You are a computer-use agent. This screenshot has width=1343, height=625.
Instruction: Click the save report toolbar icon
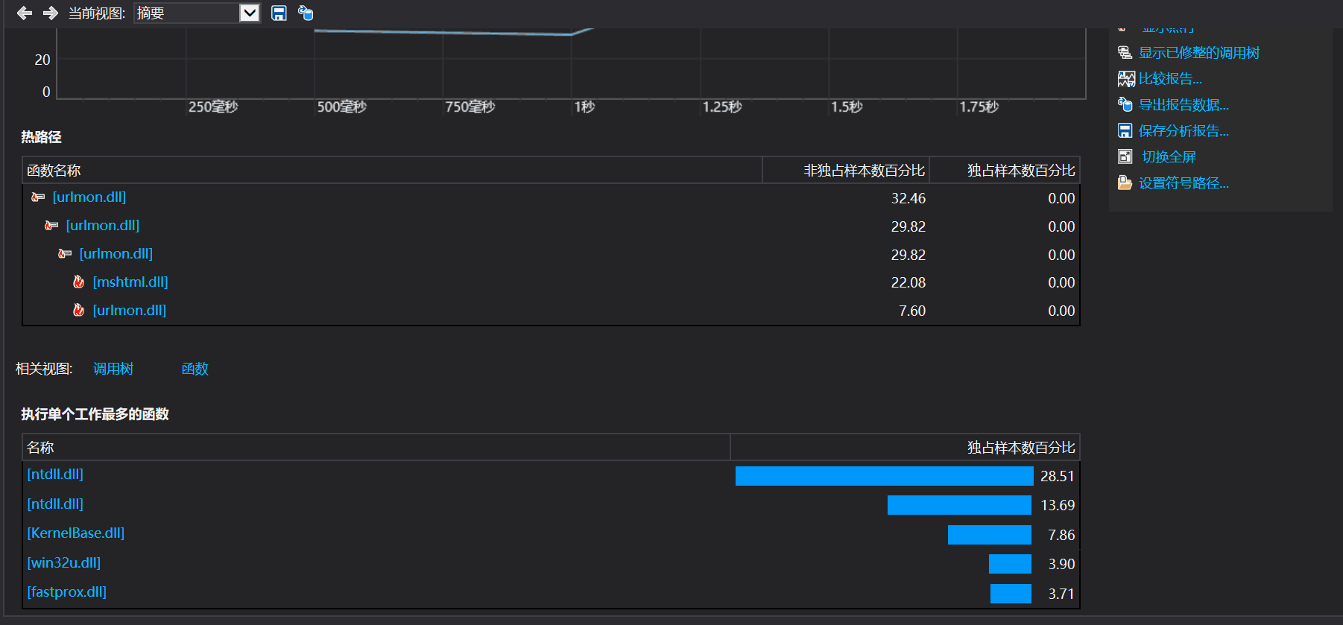[x=279, y=13]
